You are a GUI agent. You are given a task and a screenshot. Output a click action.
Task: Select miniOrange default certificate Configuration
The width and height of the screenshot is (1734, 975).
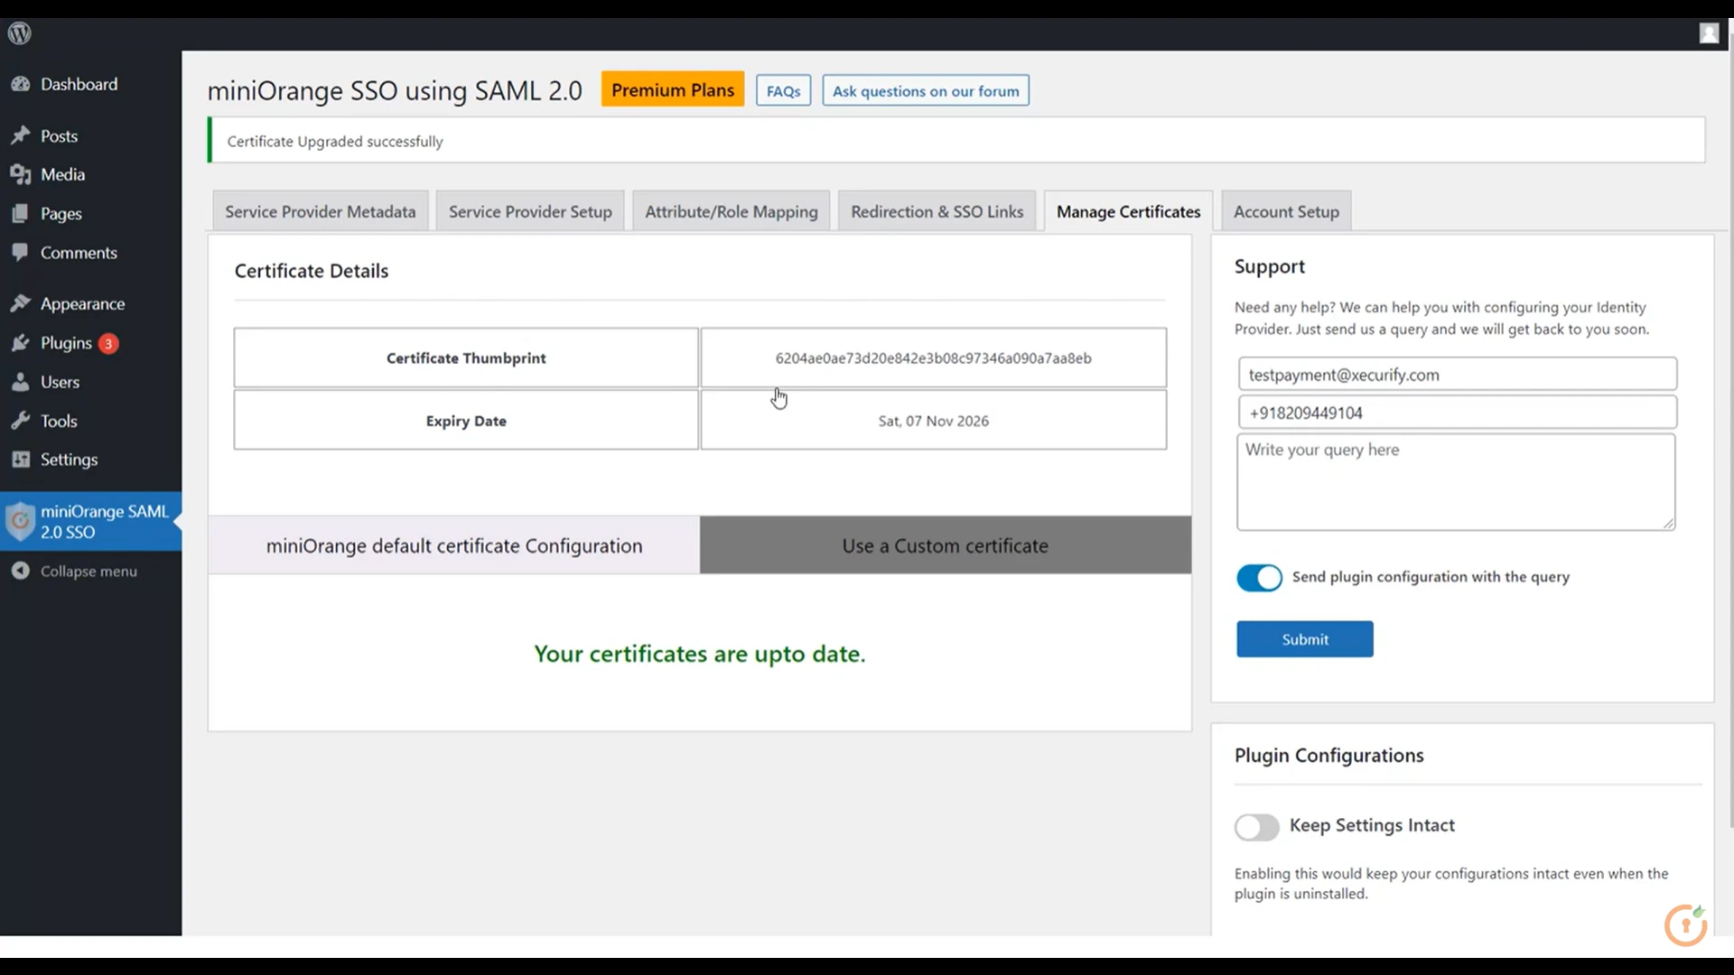tap(454, 545)
